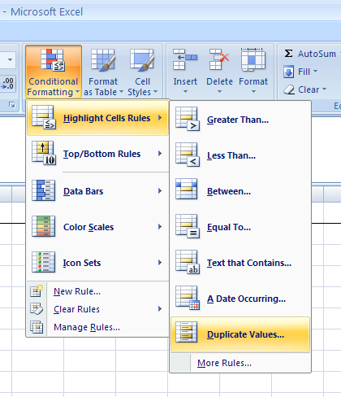Open the Insert dropdown arrow

(x=185, y=92)
